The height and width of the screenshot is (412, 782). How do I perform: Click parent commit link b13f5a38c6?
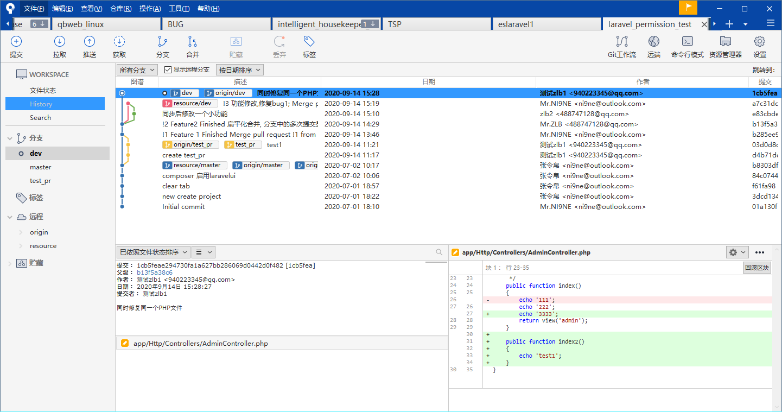point(155,272)
